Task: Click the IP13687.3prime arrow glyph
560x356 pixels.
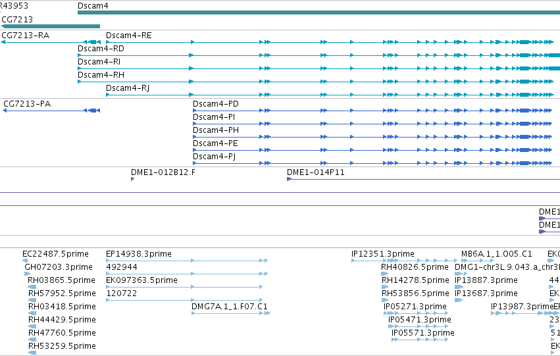Action: pyautogui.click(x=459, y=300)
